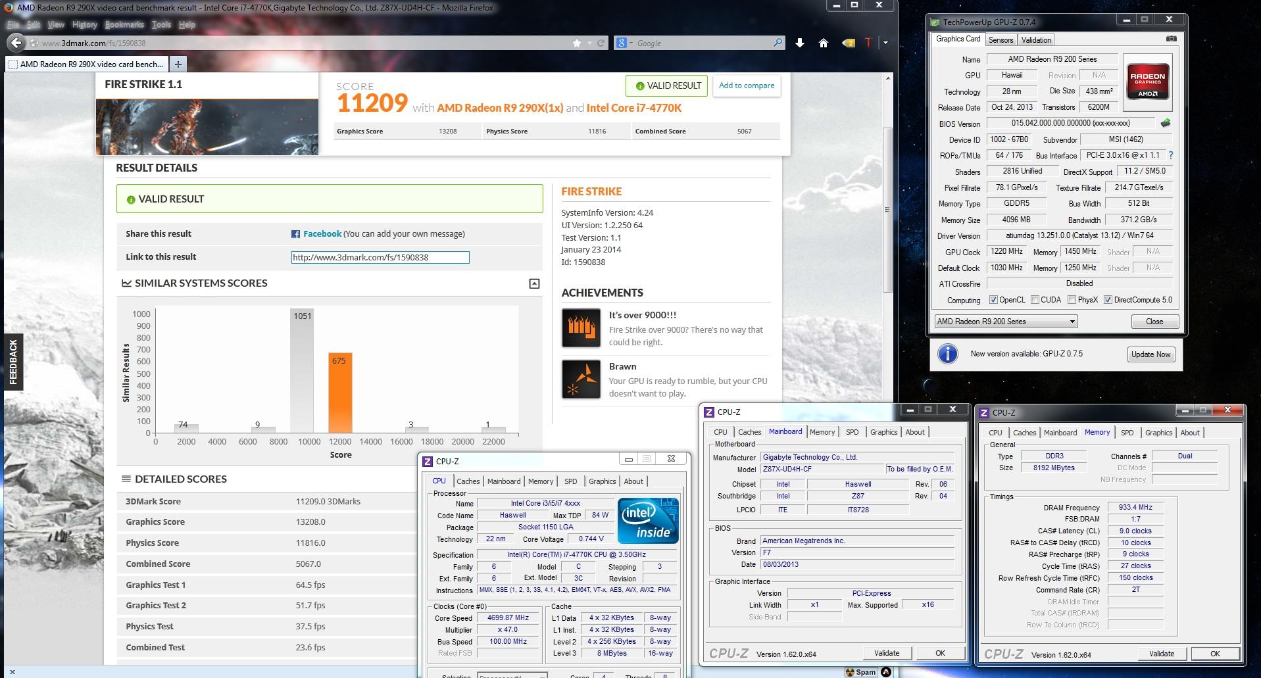Open a new tab with plus button

(178, 64)
